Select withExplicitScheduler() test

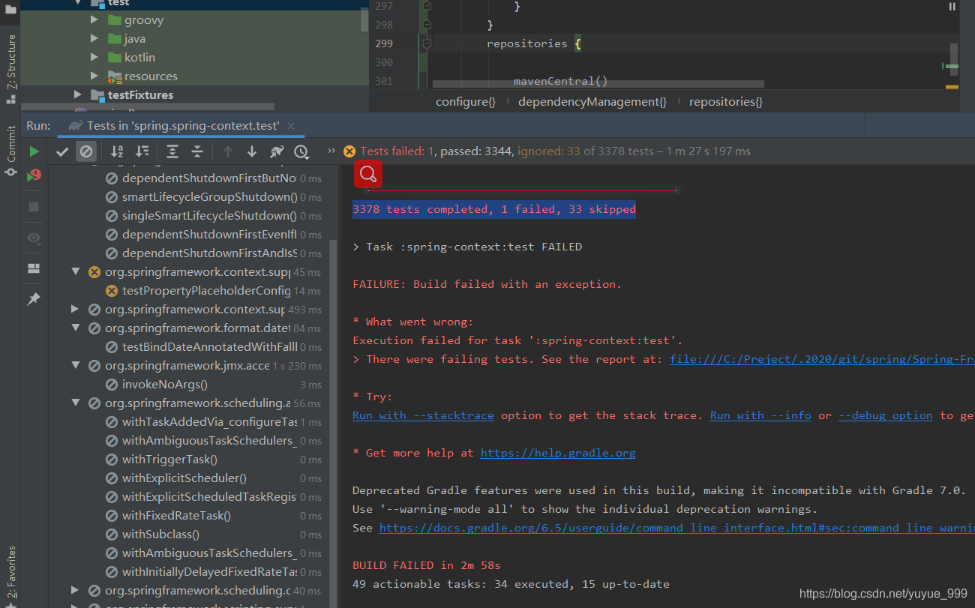184,478
